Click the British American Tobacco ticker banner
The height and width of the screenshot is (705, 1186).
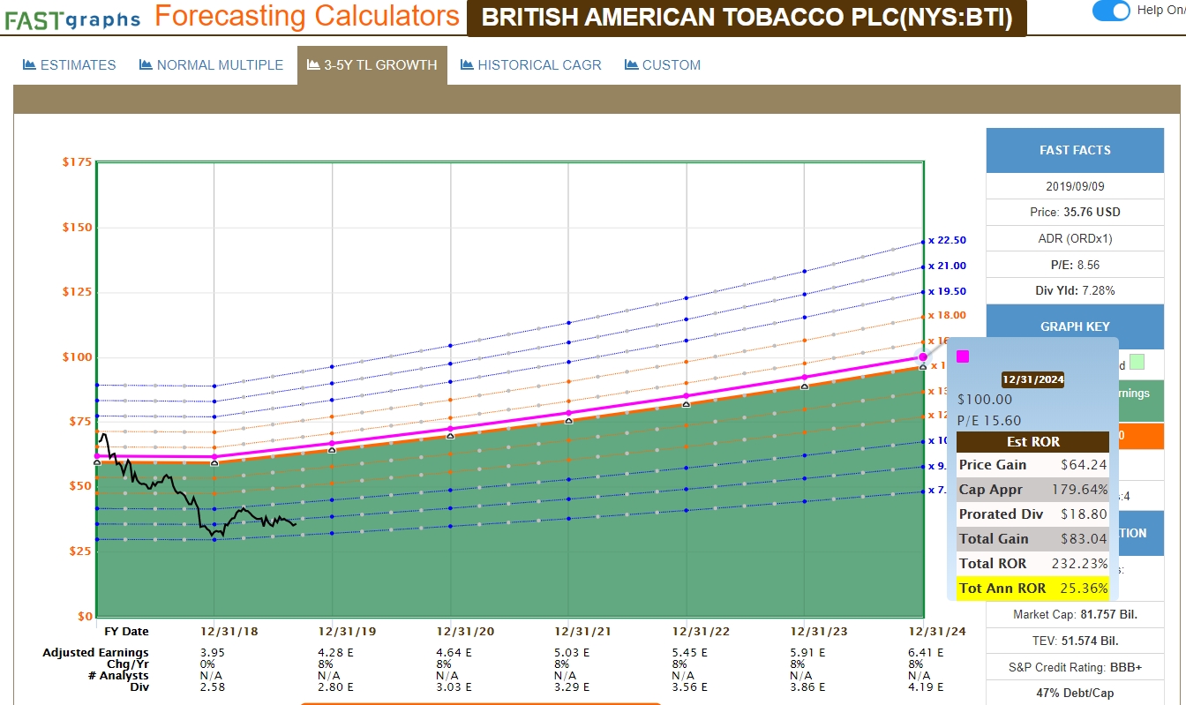[x=747, y=18]
